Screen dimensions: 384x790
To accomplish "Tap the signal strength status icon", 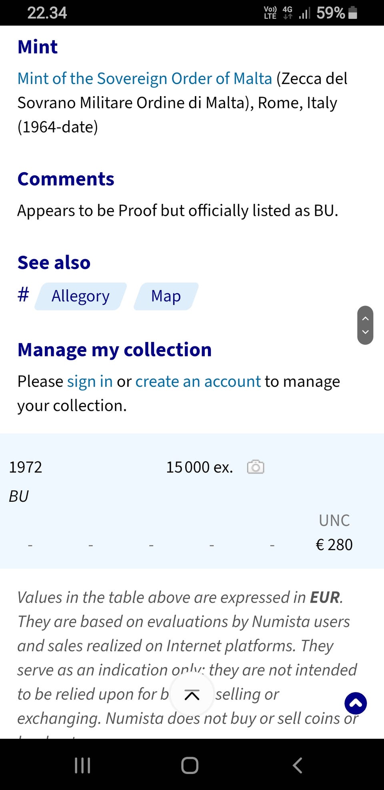I will [304, 14].
